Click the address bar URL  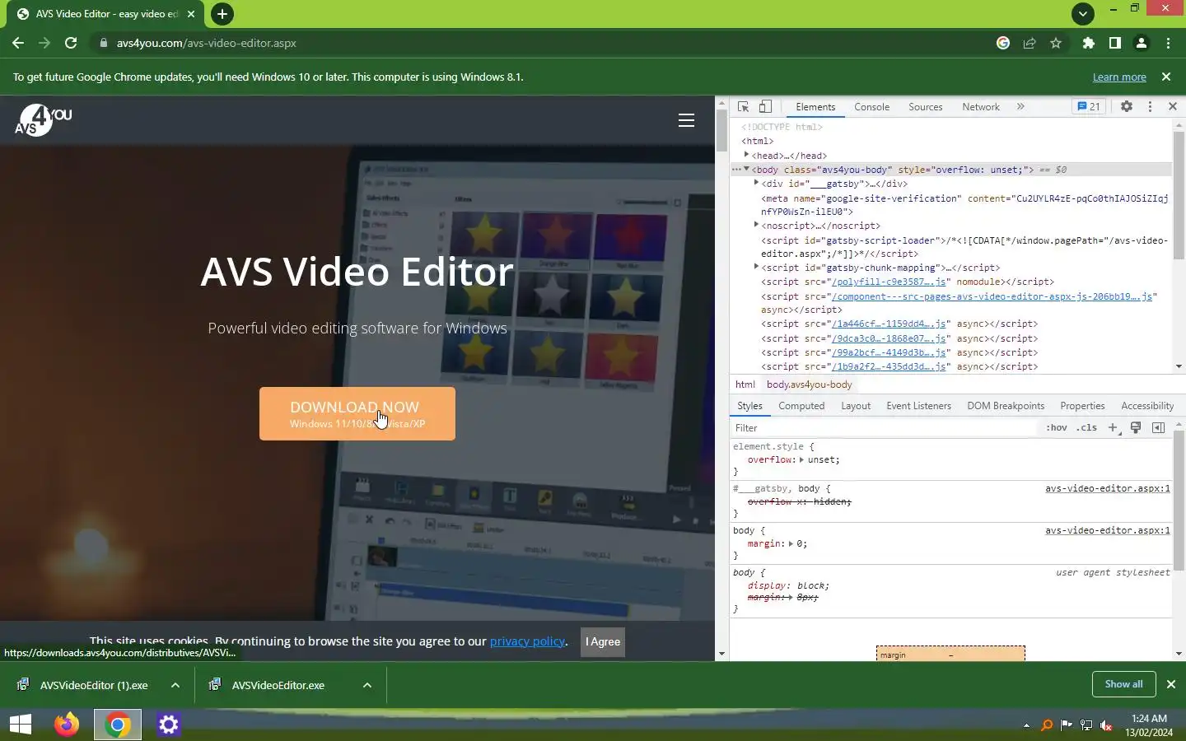(207, 43)
